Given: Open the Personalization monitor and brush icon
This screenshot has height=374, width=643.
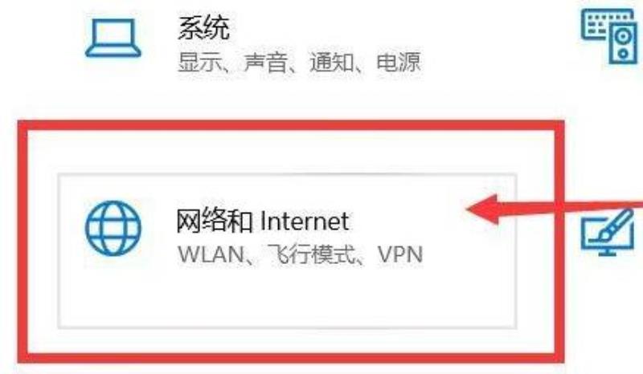Looking at the screenshot, I should coord(608,233).
